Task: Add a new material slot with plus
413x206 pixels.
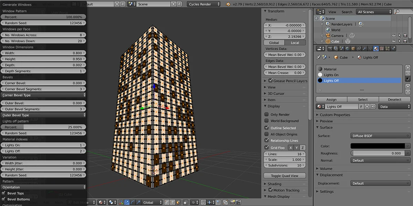Action: pyautogui.click(x=408, y=67)
